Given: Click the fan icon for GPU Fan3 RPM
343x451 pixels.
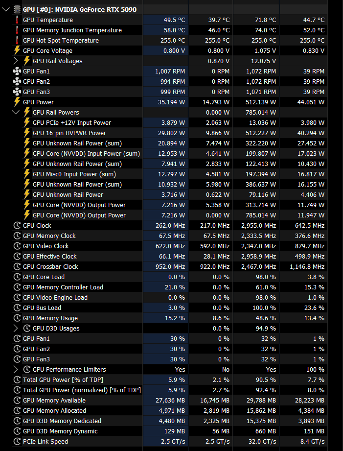Looking at the screenshot, I should coord(17,92).
